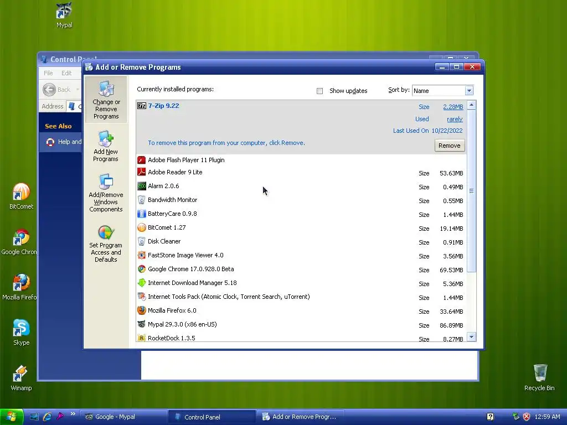Screen dimensions: 567x425
Task: Click the rarely used link
Action: point(455,119)
